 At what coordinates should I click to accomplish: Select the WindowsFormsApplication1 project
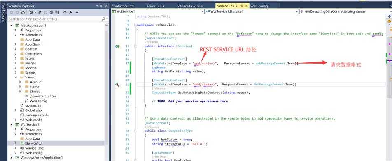pyautogui.click(x=42, y=158)
